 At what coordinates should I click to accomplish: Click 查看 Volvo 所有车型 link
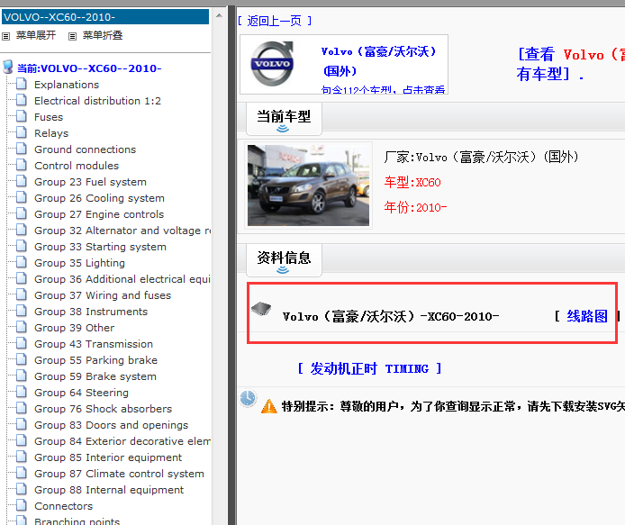570,64
